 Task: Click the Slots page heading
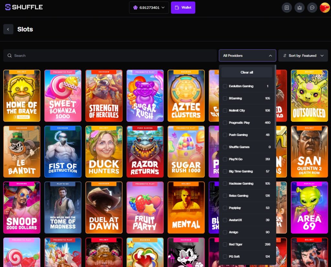tap(25, 29)
